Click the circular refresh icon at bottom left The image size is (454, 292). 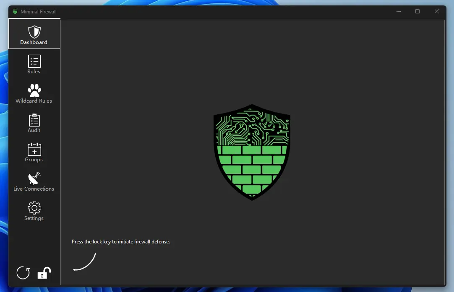23,273
